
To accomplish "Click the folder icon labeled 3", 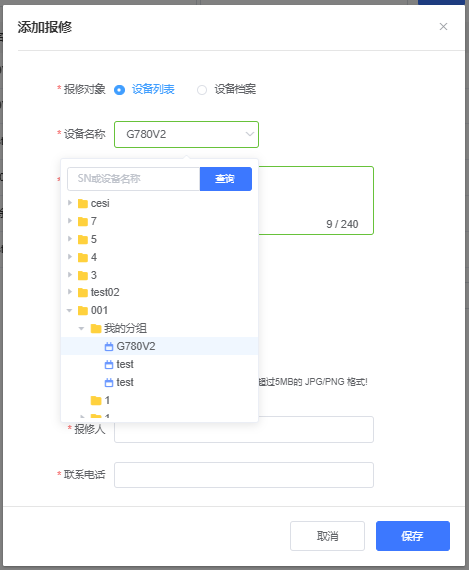I will pyautogui.click(x=83, y=275).
